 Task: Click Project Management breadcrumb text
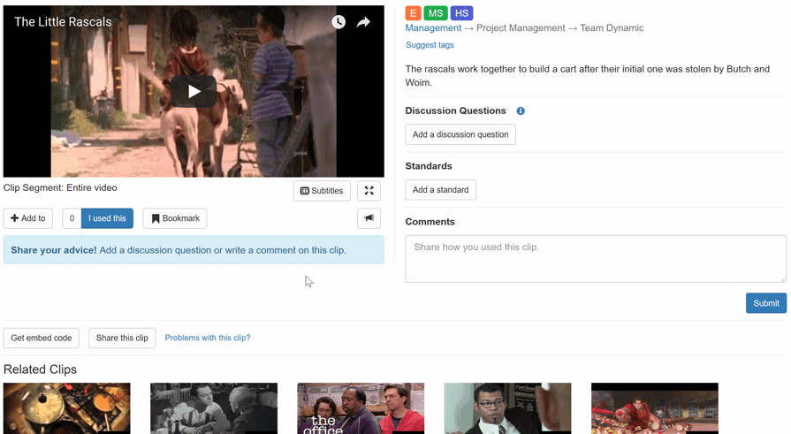(x=521, y=27)
